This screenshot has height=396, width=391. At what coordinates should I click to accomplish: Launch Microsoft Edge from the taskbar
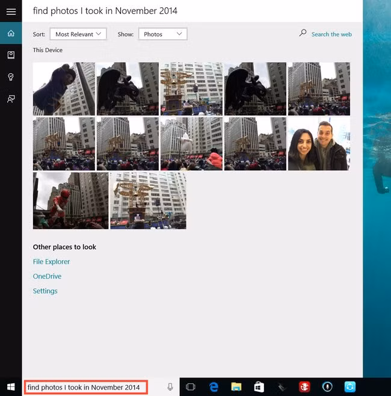[x=214, y=387]
